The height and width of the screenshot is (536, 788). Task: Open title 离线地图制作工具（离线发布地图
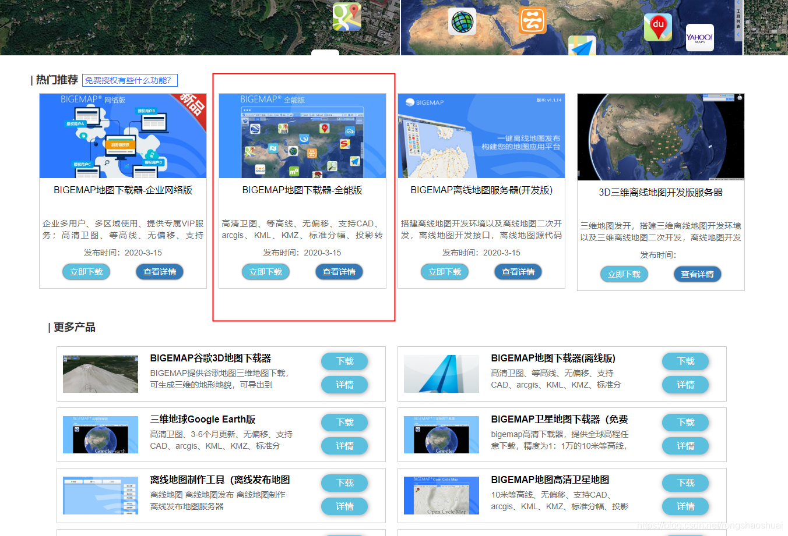(220, 480)
